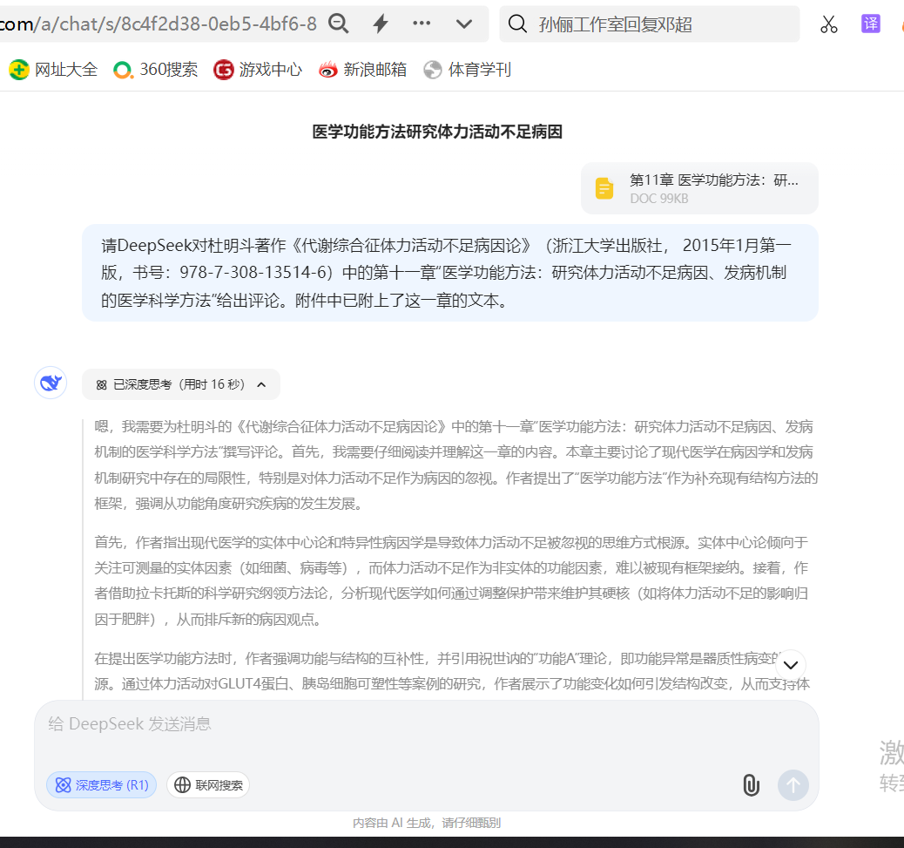Click the atom icon beside 已深度思考

[102, 384]
